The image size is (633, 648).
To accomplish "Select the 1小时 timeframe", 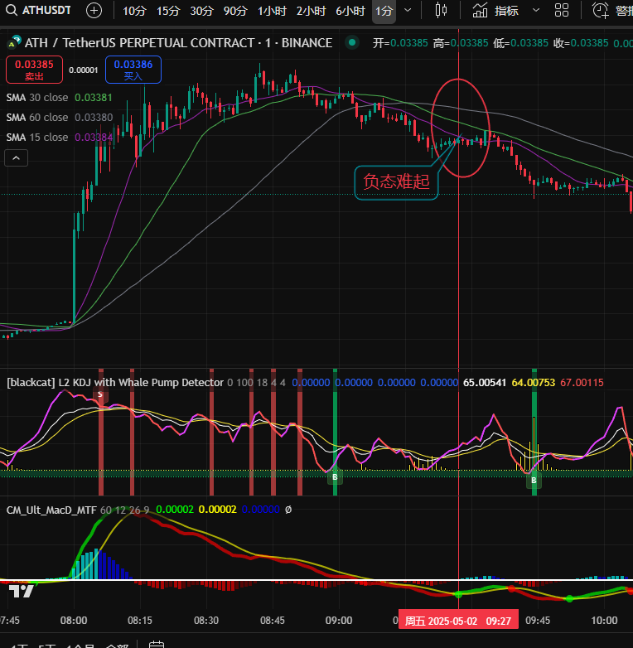I will click(272, 11).
